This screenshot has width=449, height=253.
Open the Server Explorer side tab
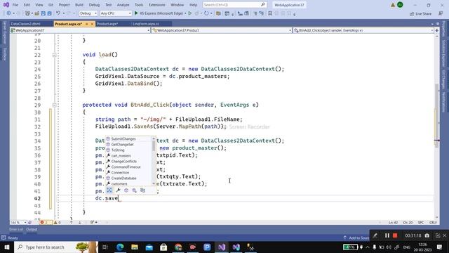(4, 33)
